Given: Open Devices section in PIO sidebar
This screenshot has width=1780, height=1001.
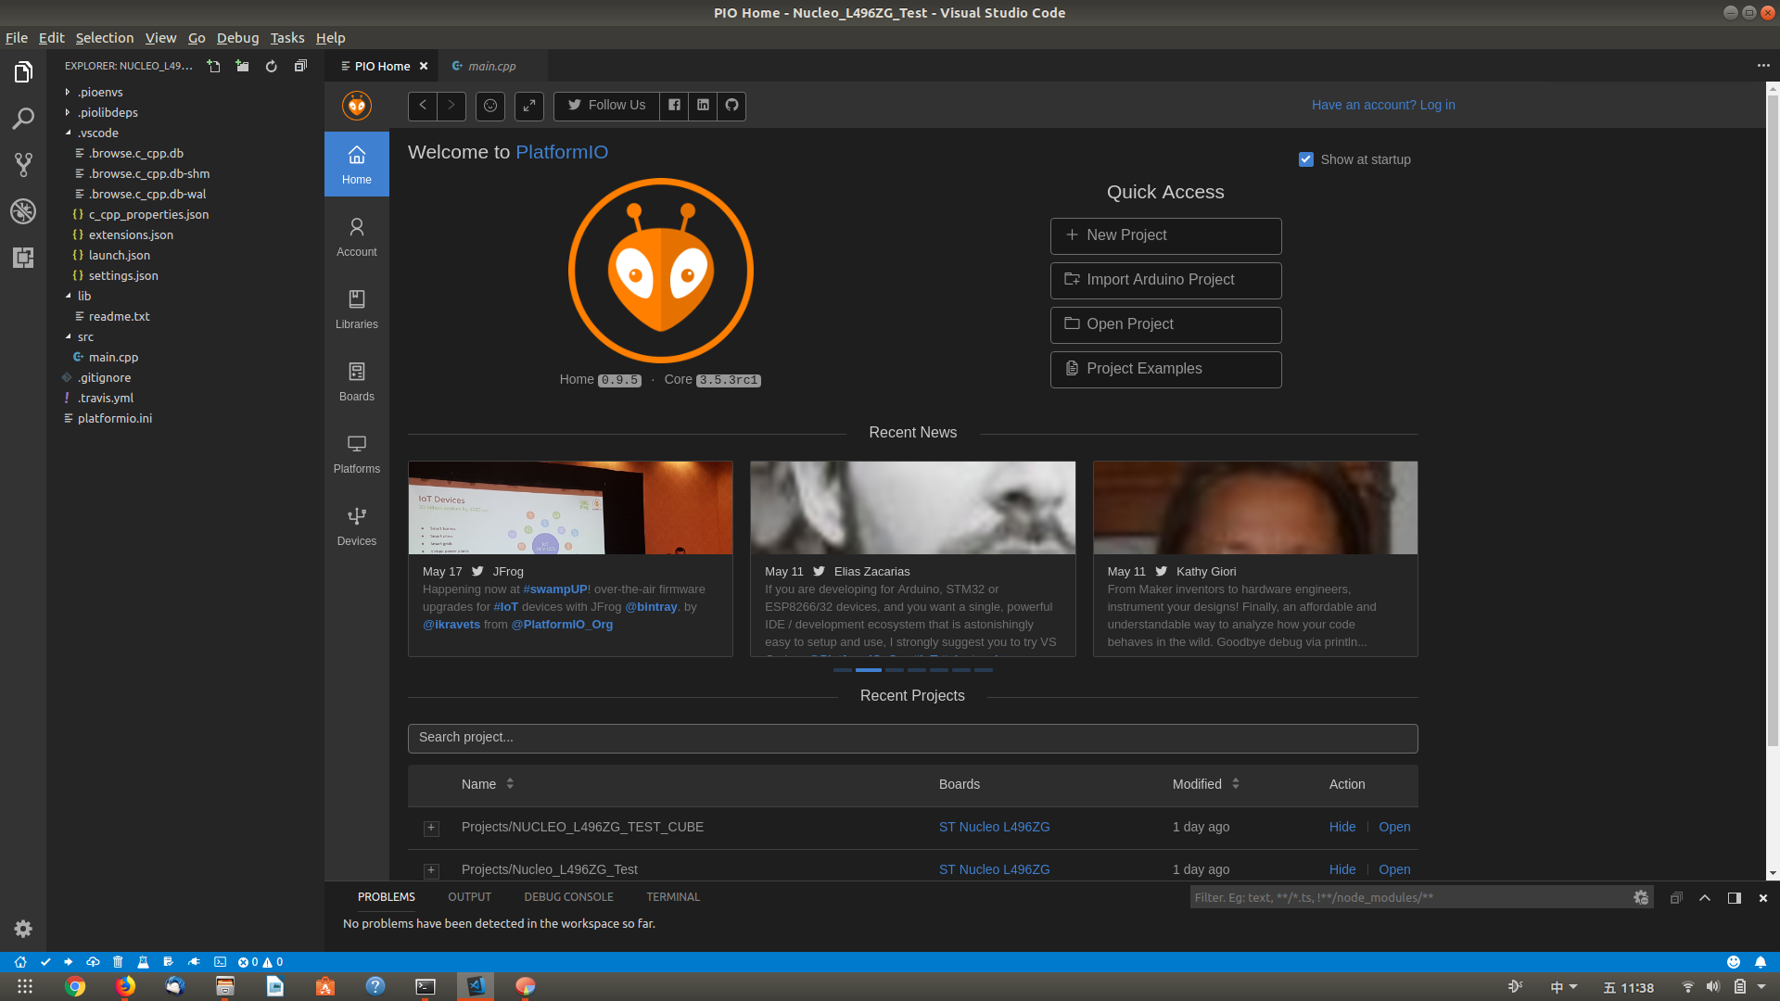Looking at the screenshot, I should [x=356, y=526].
